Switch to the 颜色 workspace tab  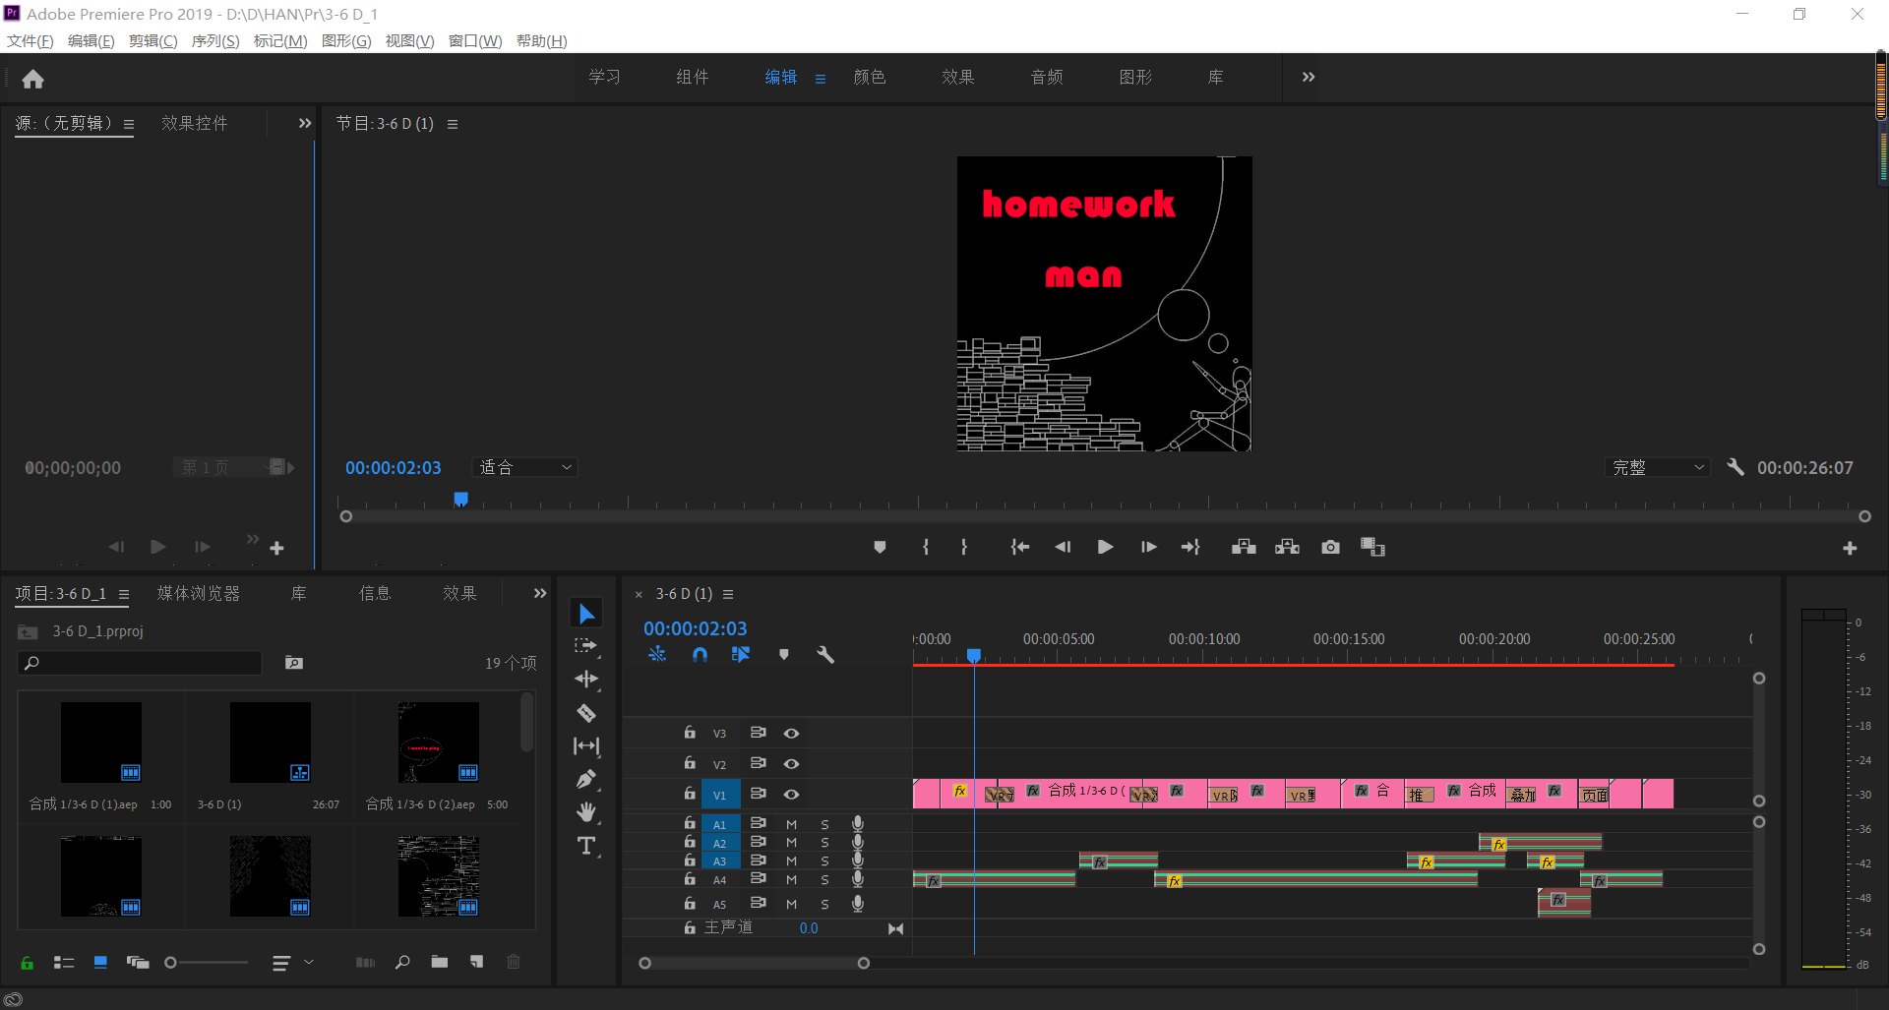tap(869, 77)
